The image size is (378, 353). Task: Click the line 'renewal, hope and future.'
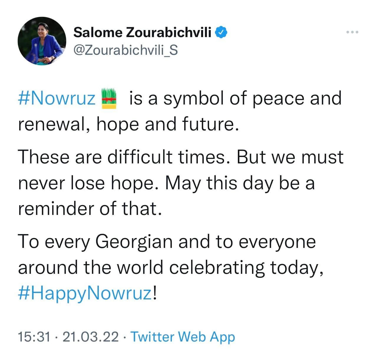tap(128, 125)
